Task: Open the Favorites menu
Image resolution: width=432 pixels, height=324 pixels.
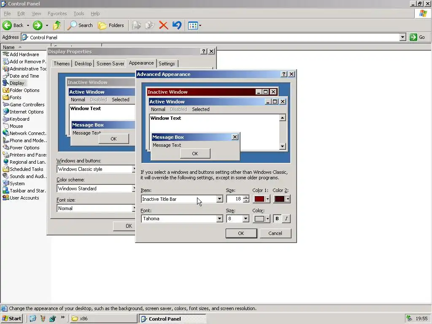Action: point(57,13)
